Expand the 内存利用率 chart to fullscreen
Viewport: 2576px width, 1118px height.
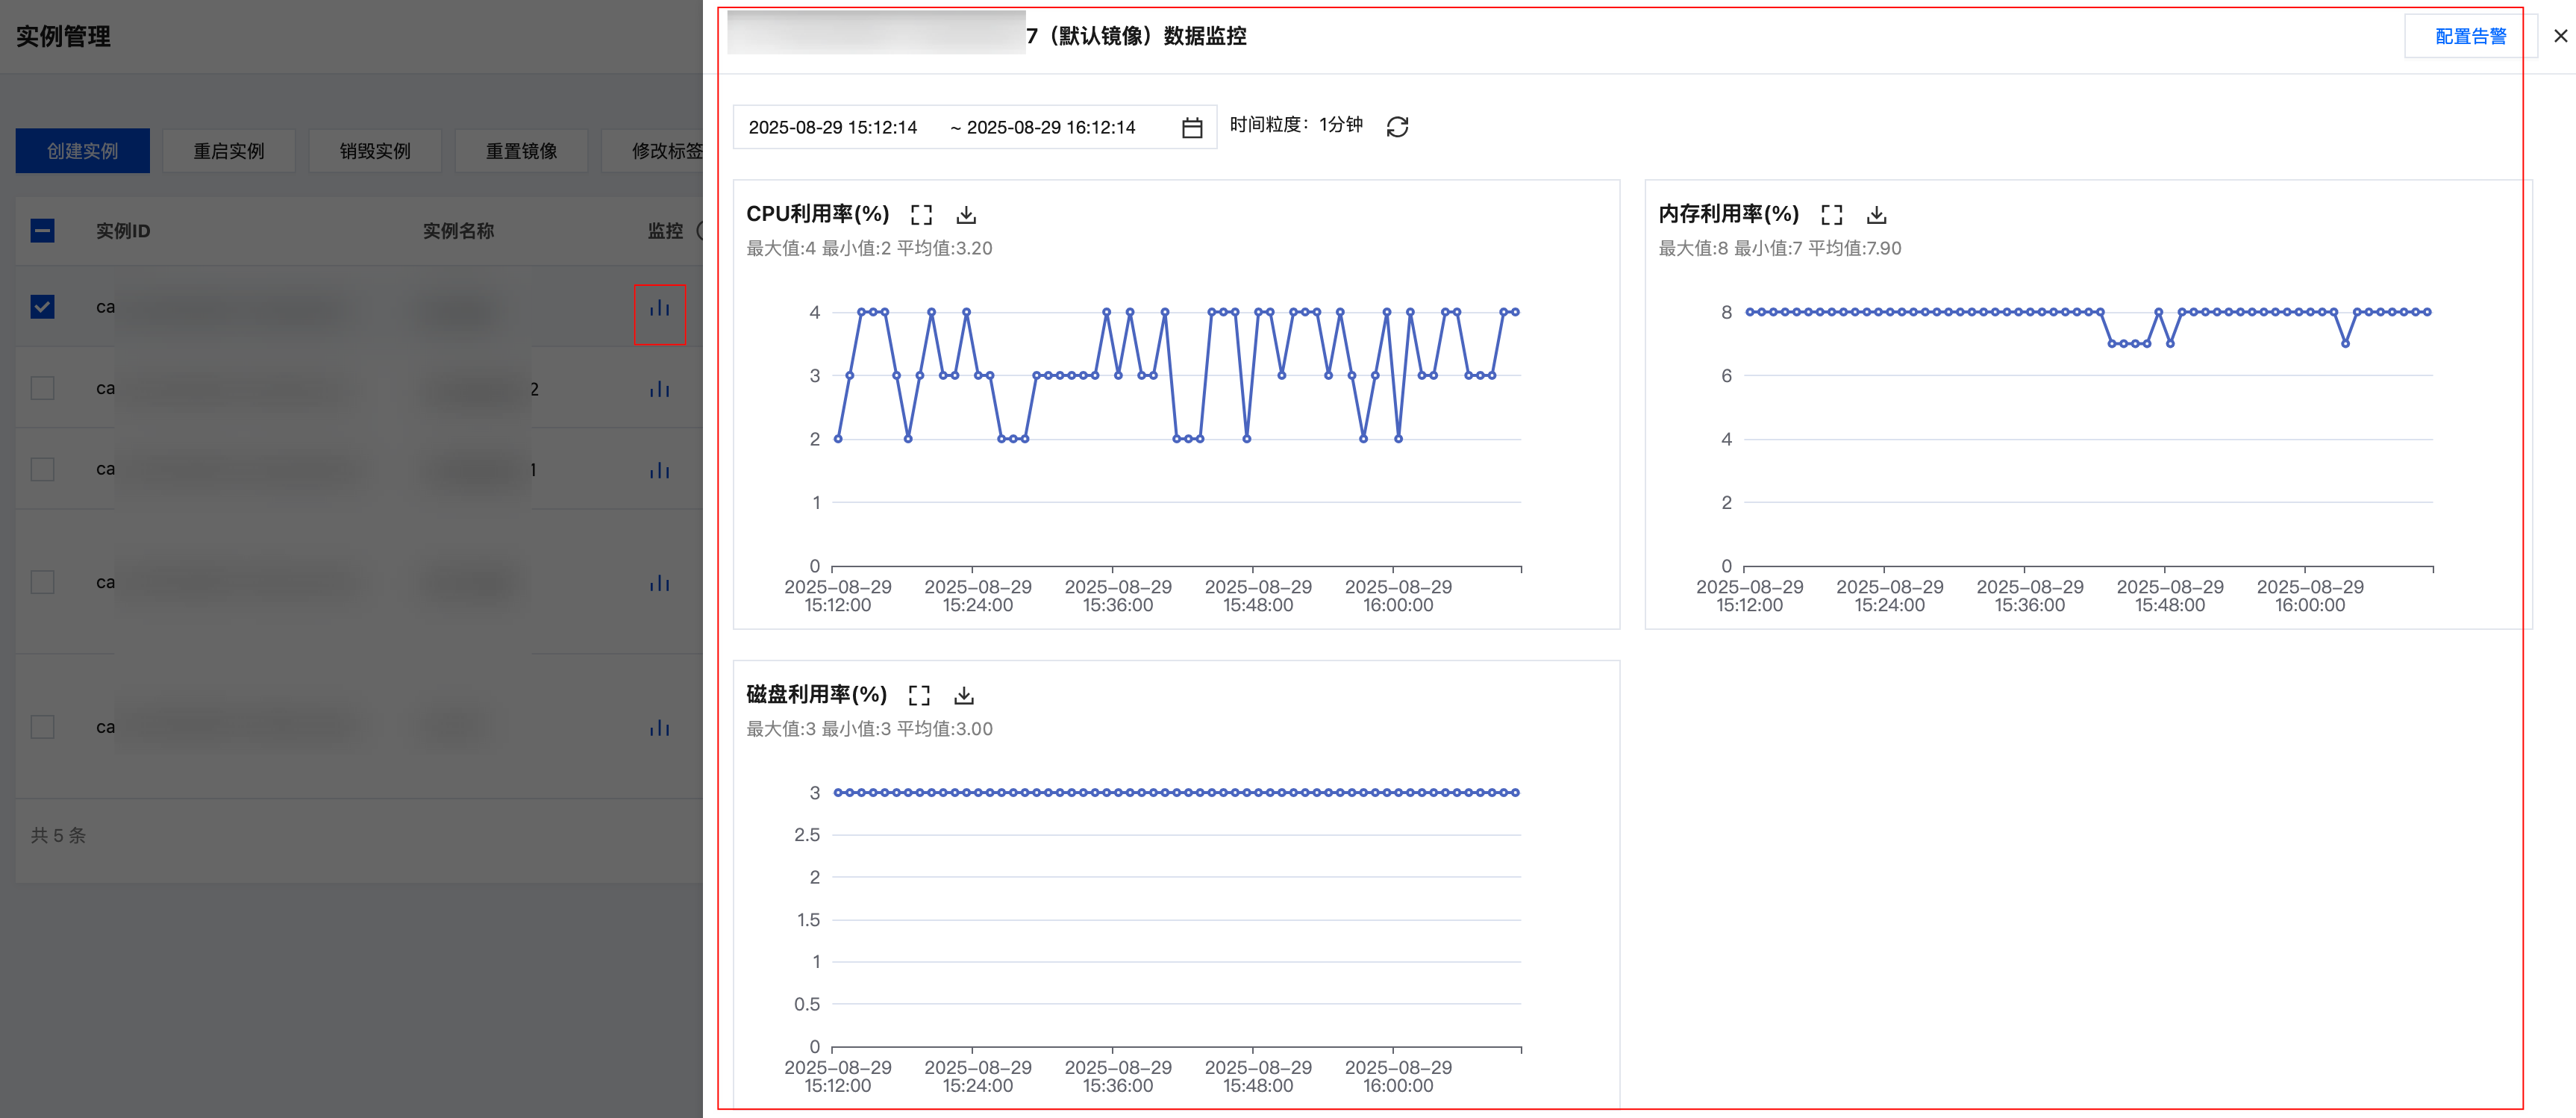point(1831,214)
